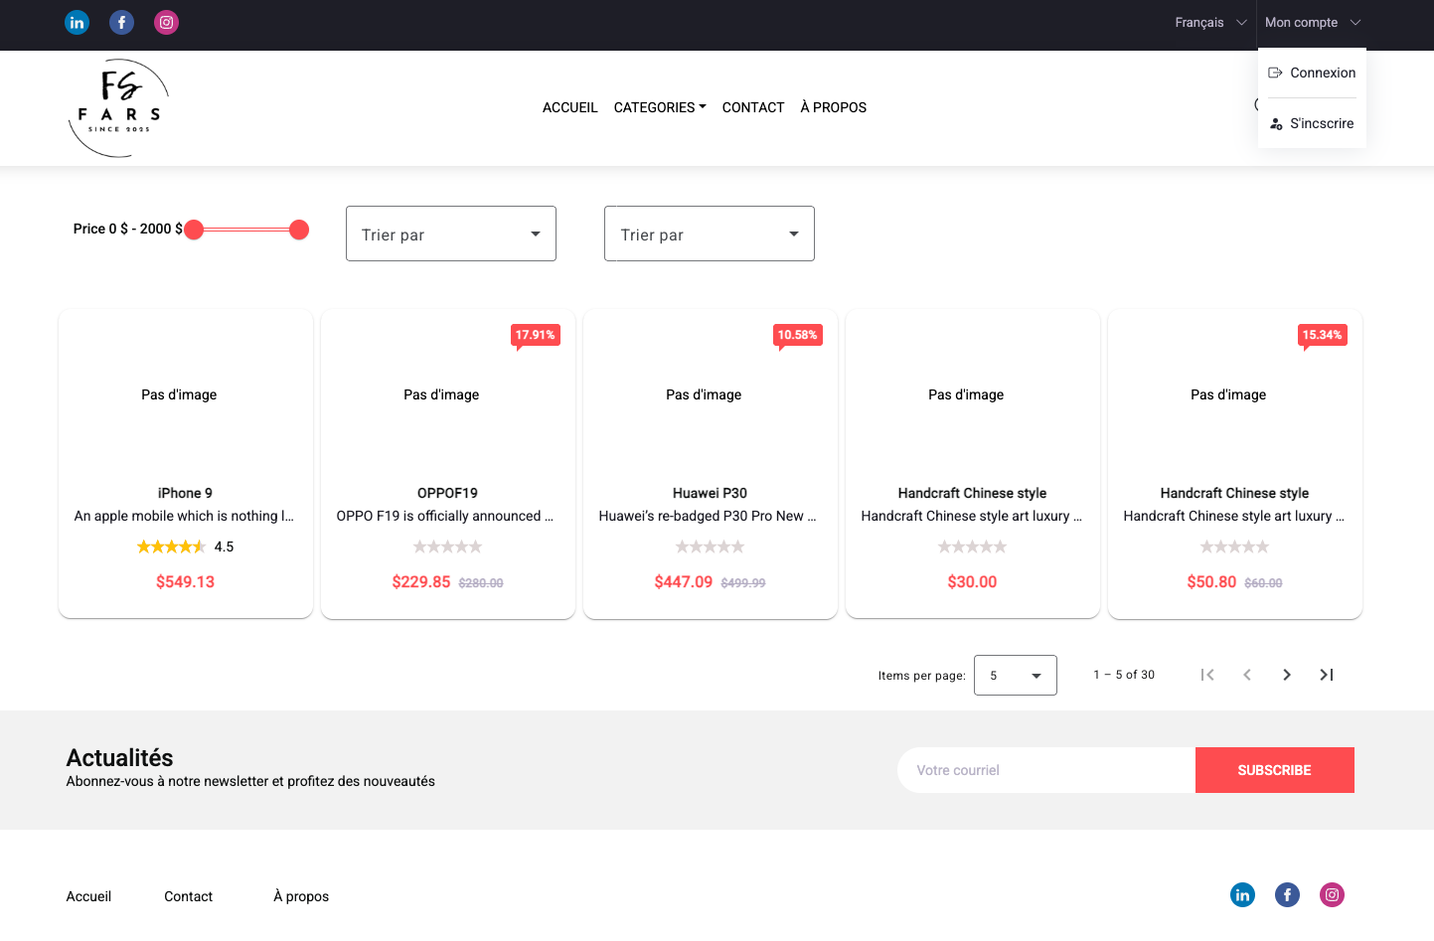1434x941 pixels.
Task: Open the Instagram icon in top bar
Action: pyautogui.click(x=166, y=22)
